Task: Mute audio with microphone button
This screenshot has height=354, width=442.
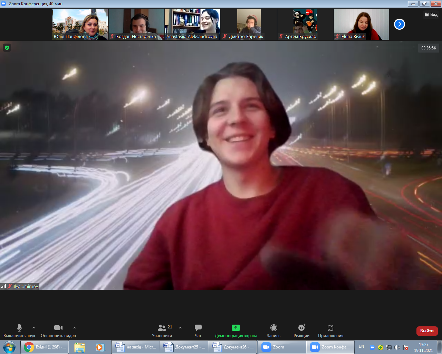Action: [x=19, y=328]
